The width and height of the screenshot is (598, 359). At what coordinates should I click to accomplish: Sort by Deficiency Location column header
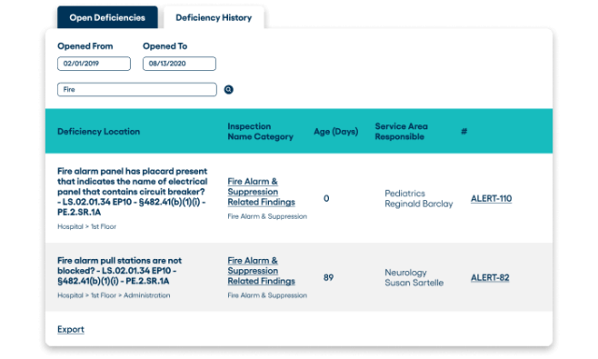tap(98, 131)
